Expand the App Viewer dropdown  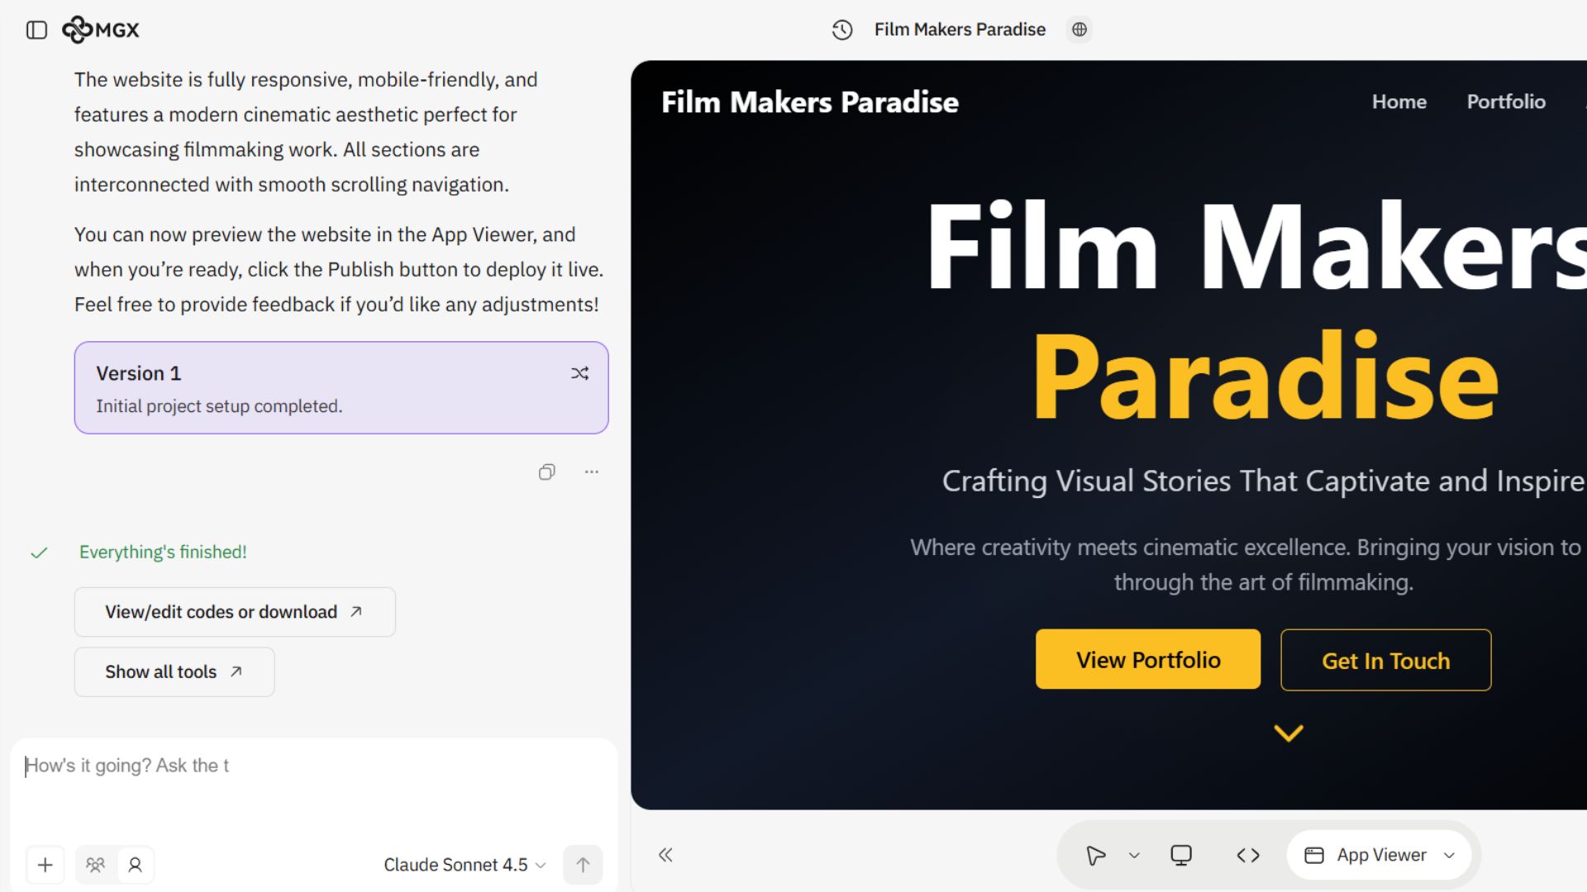pos(1380,855)
